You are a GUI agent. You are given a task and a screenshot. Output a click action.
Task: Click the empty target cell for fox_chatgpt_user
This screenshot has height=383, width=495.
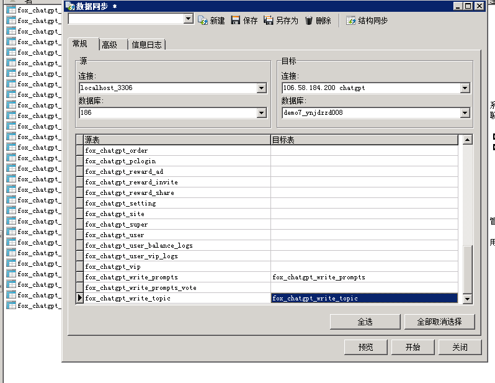364,235
